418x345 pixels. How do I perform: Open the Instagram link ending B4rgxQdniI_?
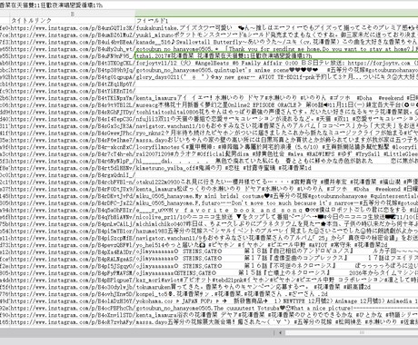pyautogui.click(x=73, y=175)
